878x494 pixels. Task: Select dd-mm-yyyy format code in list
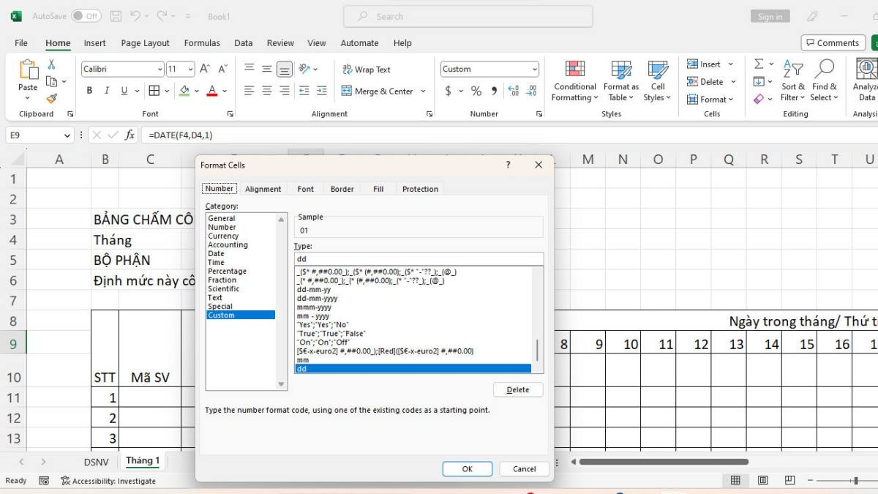pyautogui.click(x=318, y=299)
